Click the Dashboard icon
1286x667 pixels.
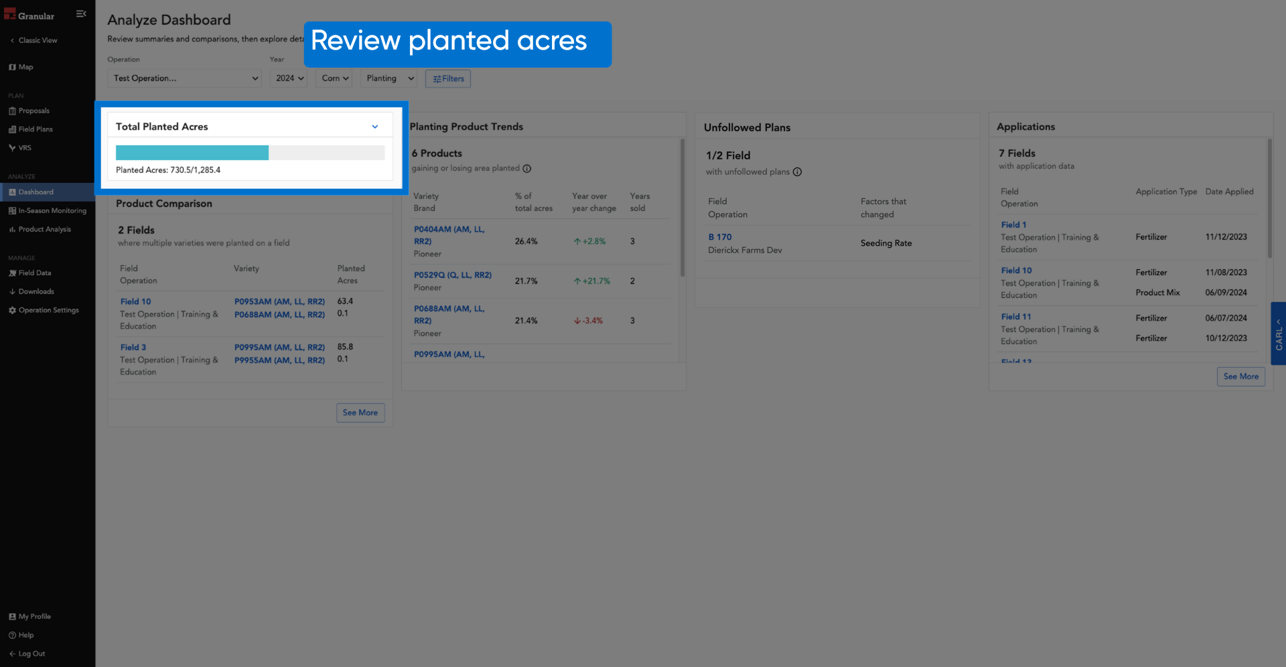[x=12, y=192]
